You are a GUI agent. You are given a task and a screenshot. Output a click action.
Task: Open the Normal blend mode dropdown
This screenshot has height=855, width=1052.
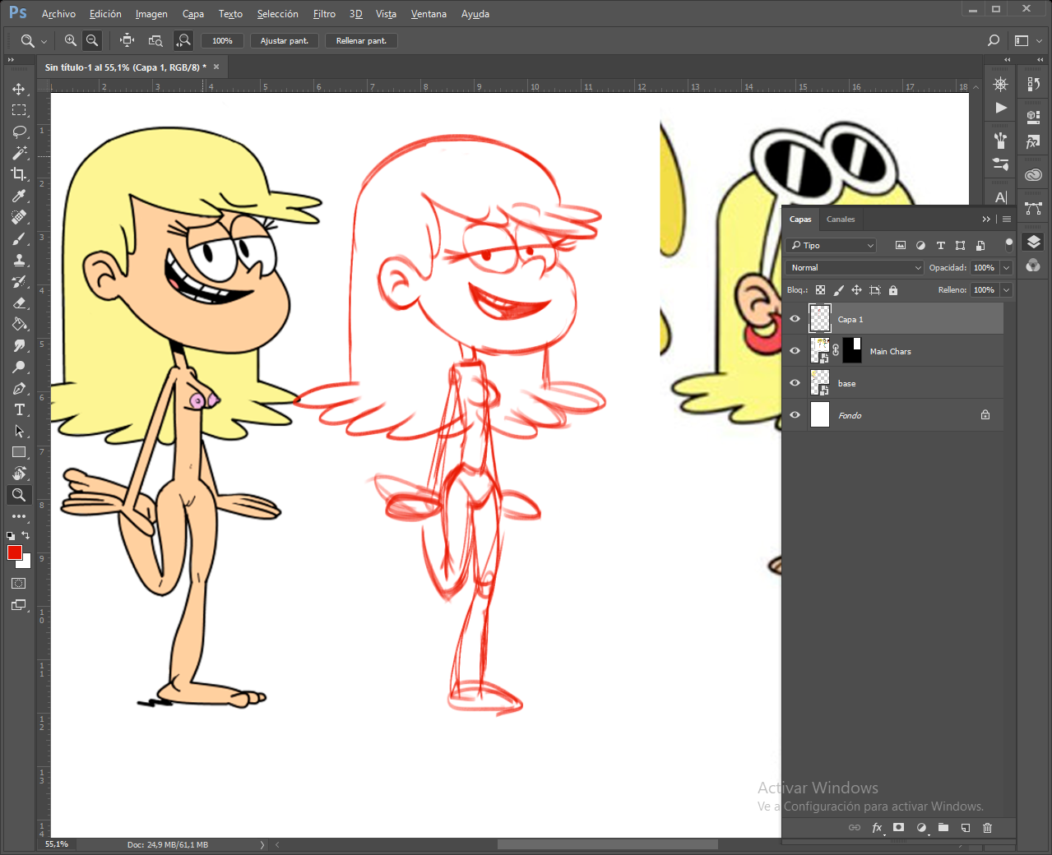(x=855, y=268)
